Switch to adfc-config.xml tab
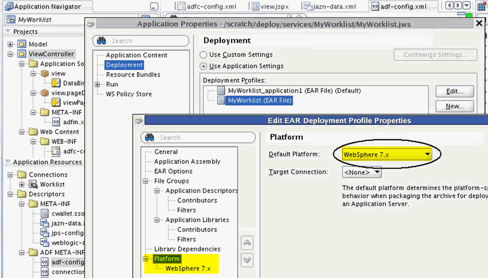This screenshot has height=278, width=488. click(207, 6)
